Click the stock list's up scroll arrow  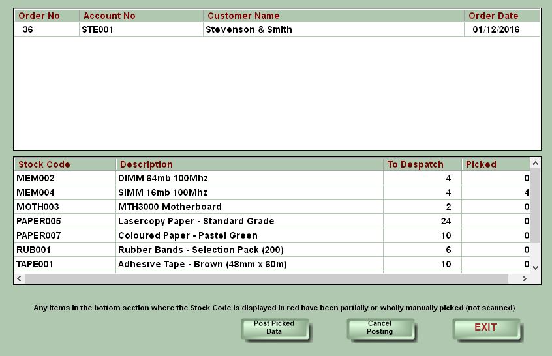(x=535, y=163)
